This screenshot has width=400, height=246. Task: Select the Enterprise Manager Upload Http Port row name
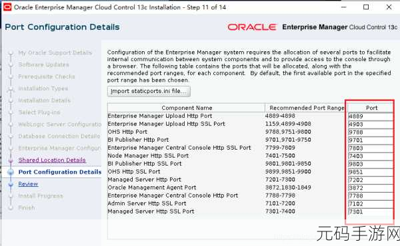point(160,116)
